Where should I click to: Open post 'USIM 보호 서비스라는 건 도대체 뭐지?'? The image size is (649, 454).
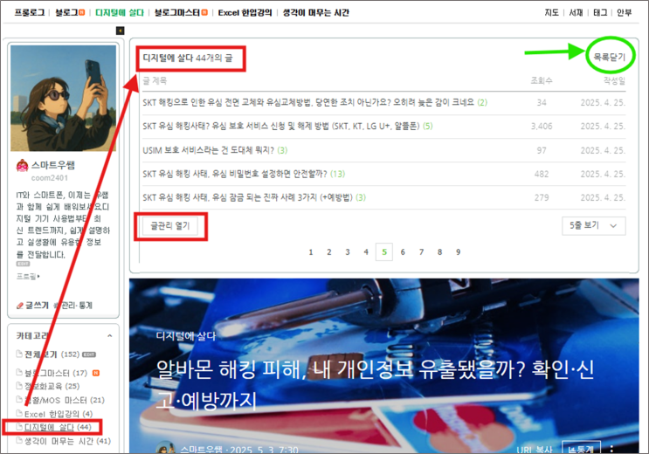pos(208,150)
